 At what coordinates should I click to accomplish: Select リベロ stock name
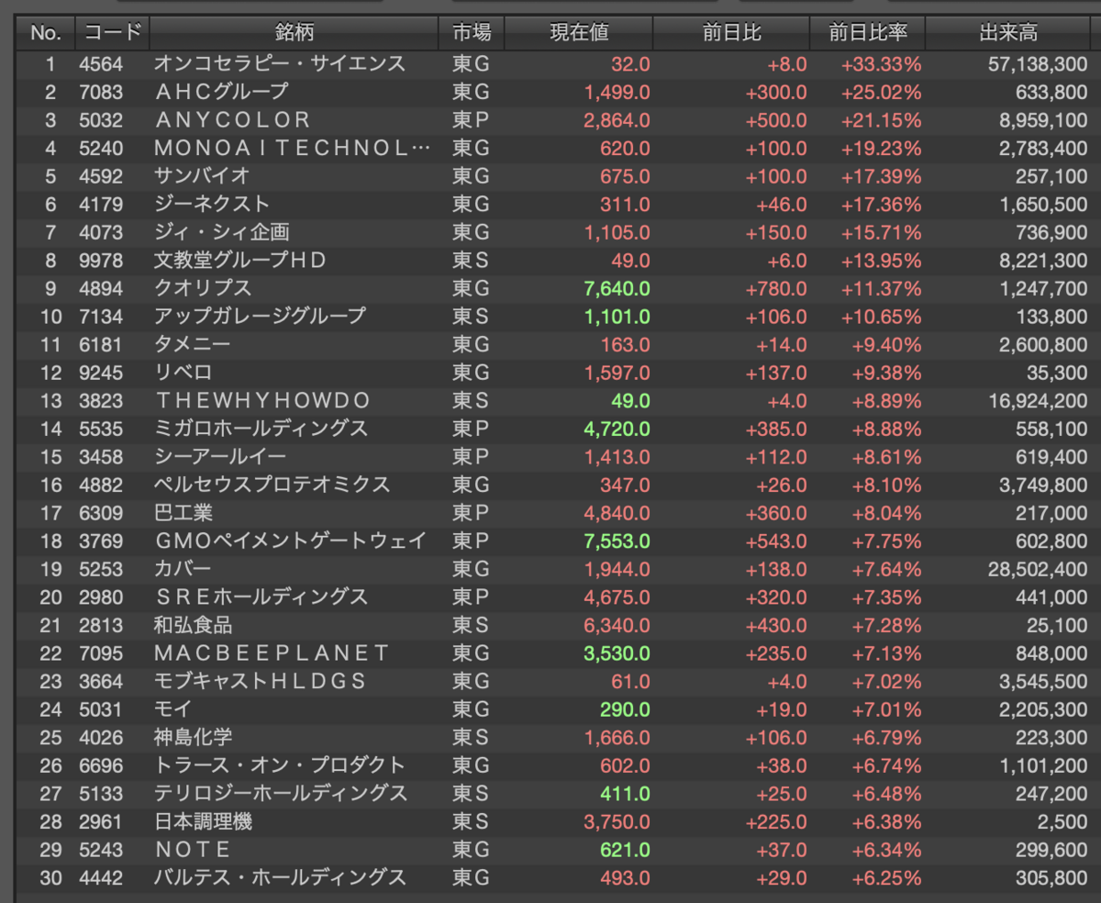183,373
